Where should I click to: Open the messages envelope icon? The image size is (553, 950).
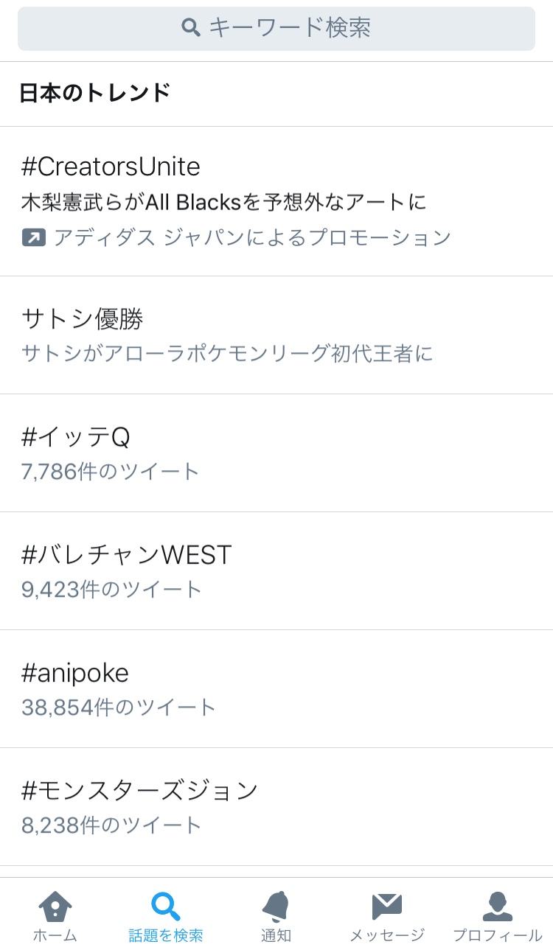pos(386,906)
